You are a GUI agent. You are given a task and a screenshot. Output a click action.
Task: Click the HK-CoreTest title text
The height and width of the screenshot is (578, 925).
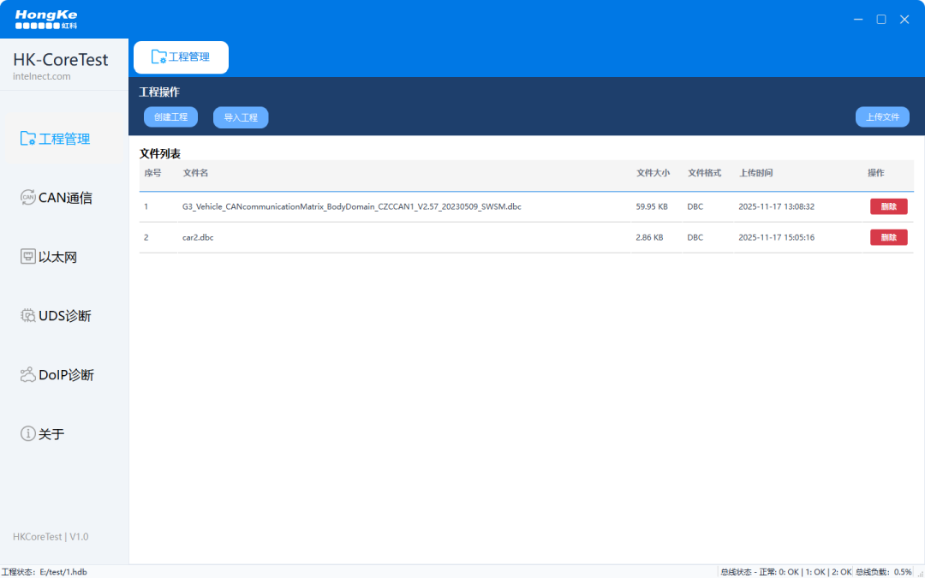[61, 60]
